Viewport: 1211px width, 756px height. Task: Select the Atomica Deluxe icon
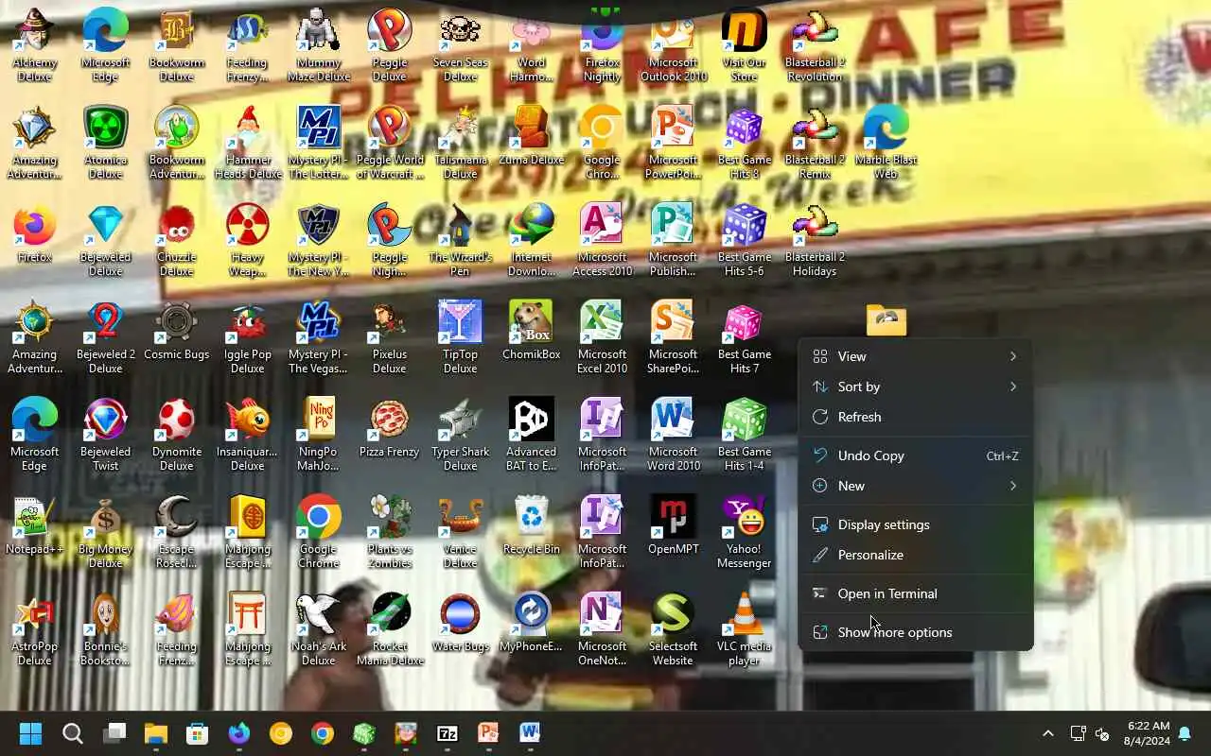pos(105,143)
